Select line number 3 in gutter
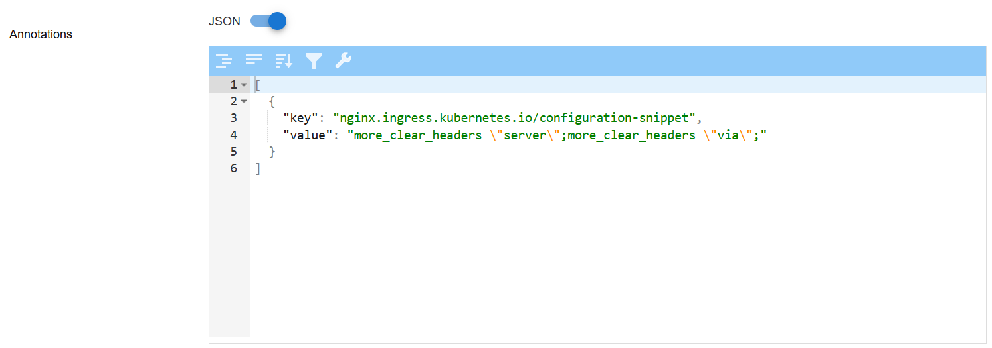This screenshot has width=992, height=348. coord(234,118)
